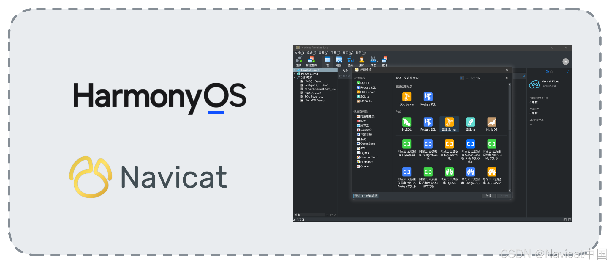Expand the P1605 Server tree node
609x264 pixels.
click(x=295, y=74)
